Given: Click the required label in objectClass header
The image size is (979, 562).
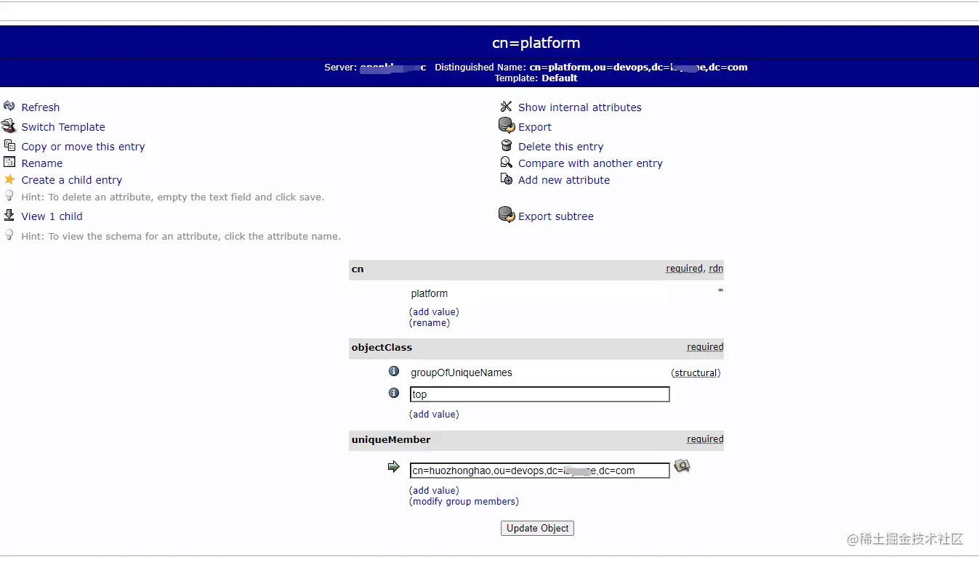Looking at the screenshot, I should pos(705,347).
